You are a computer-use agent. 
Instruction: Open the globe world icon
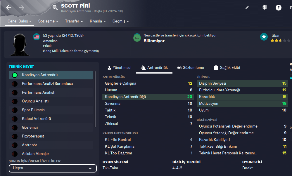coord(265,8)
